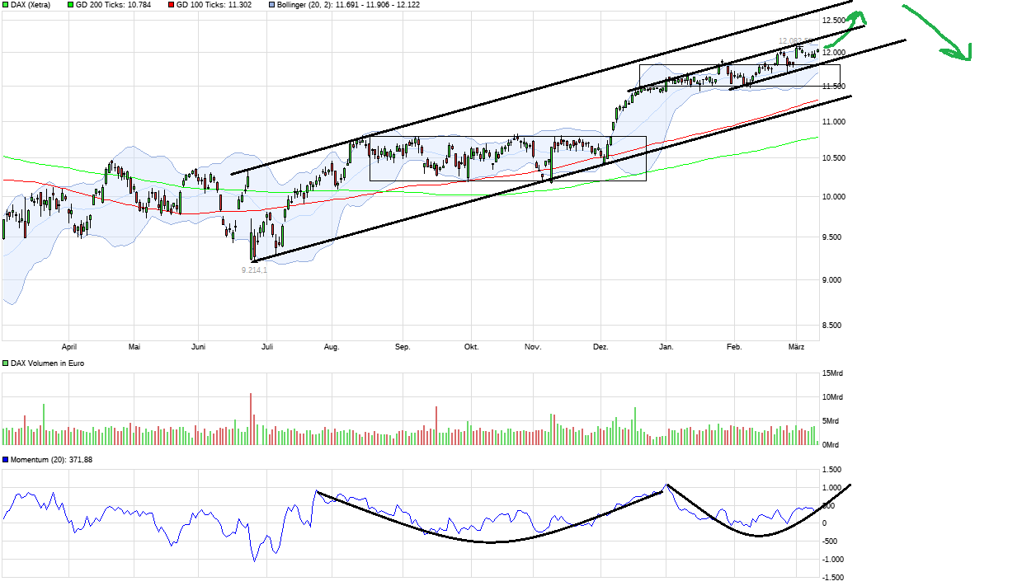Click the 10.000 price axis label
Viewport: 1022px width, 586px height.
point(834,197)
